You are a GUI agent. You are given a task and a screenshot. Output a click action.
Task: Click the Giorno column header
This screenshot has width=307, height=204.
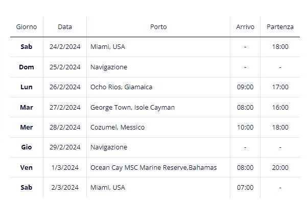click(27, 27)
